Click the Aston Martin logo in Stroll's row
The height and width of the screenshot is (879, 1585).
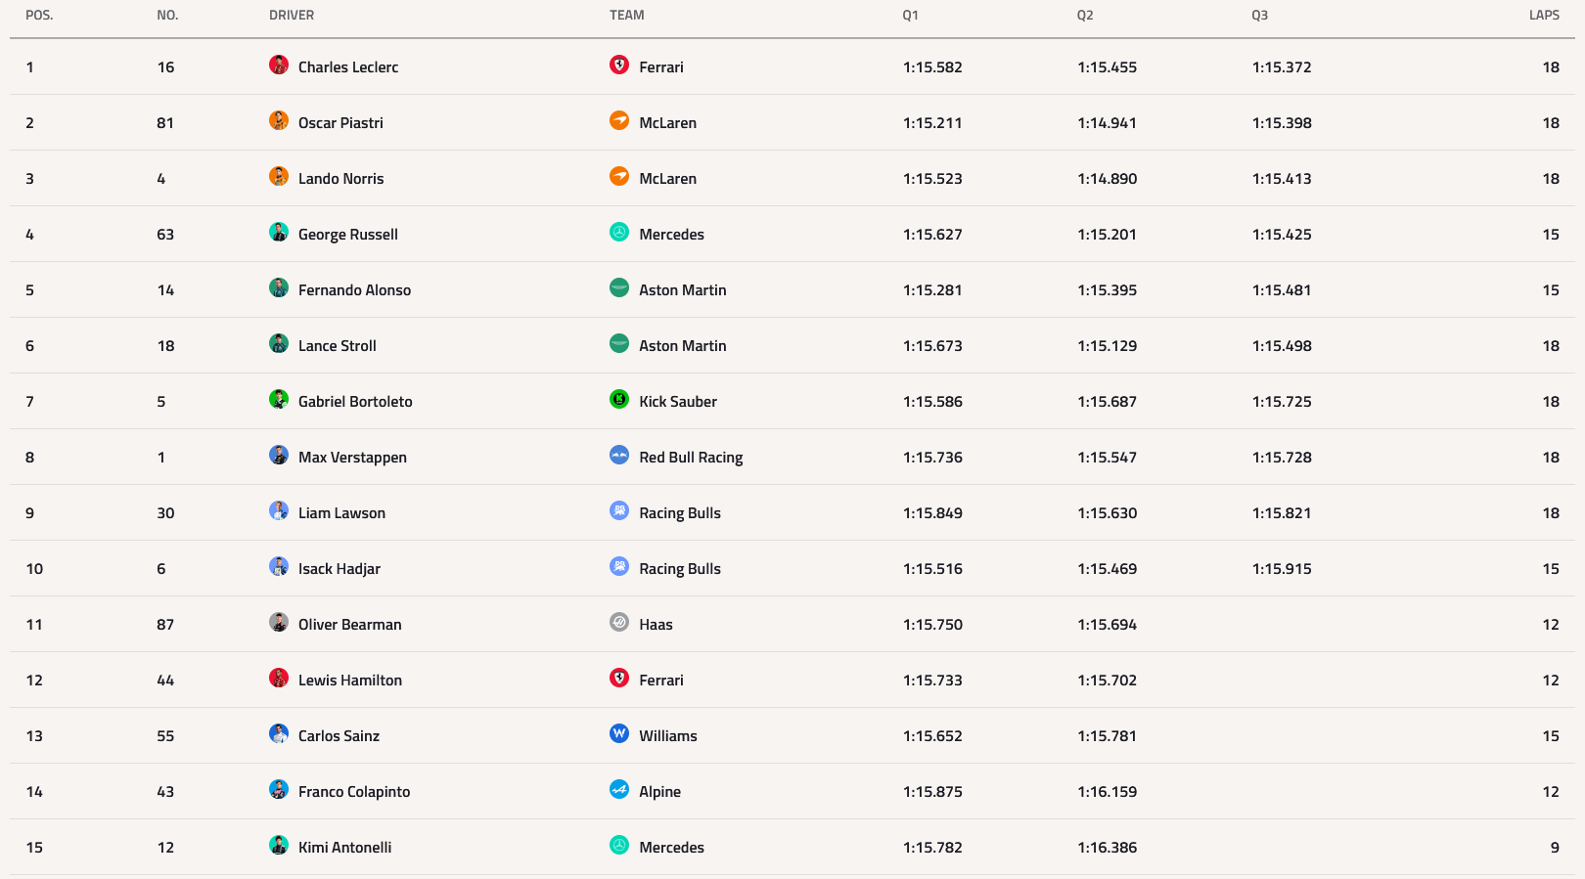[619, 343]
